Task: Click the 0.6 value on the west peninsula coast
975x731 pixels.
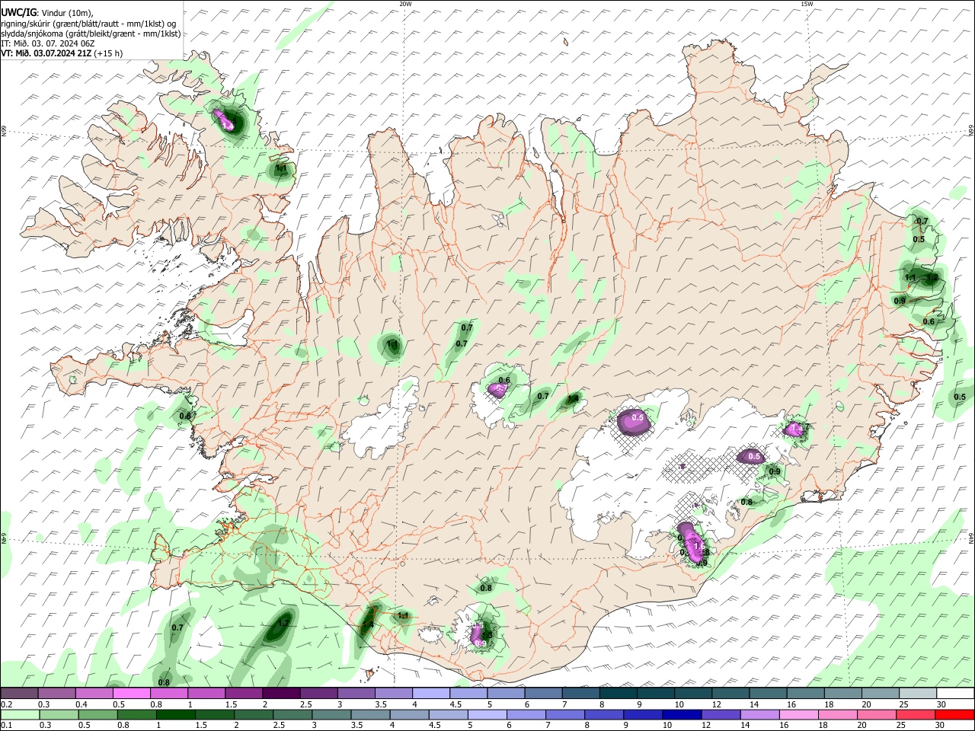Action: 185,416
